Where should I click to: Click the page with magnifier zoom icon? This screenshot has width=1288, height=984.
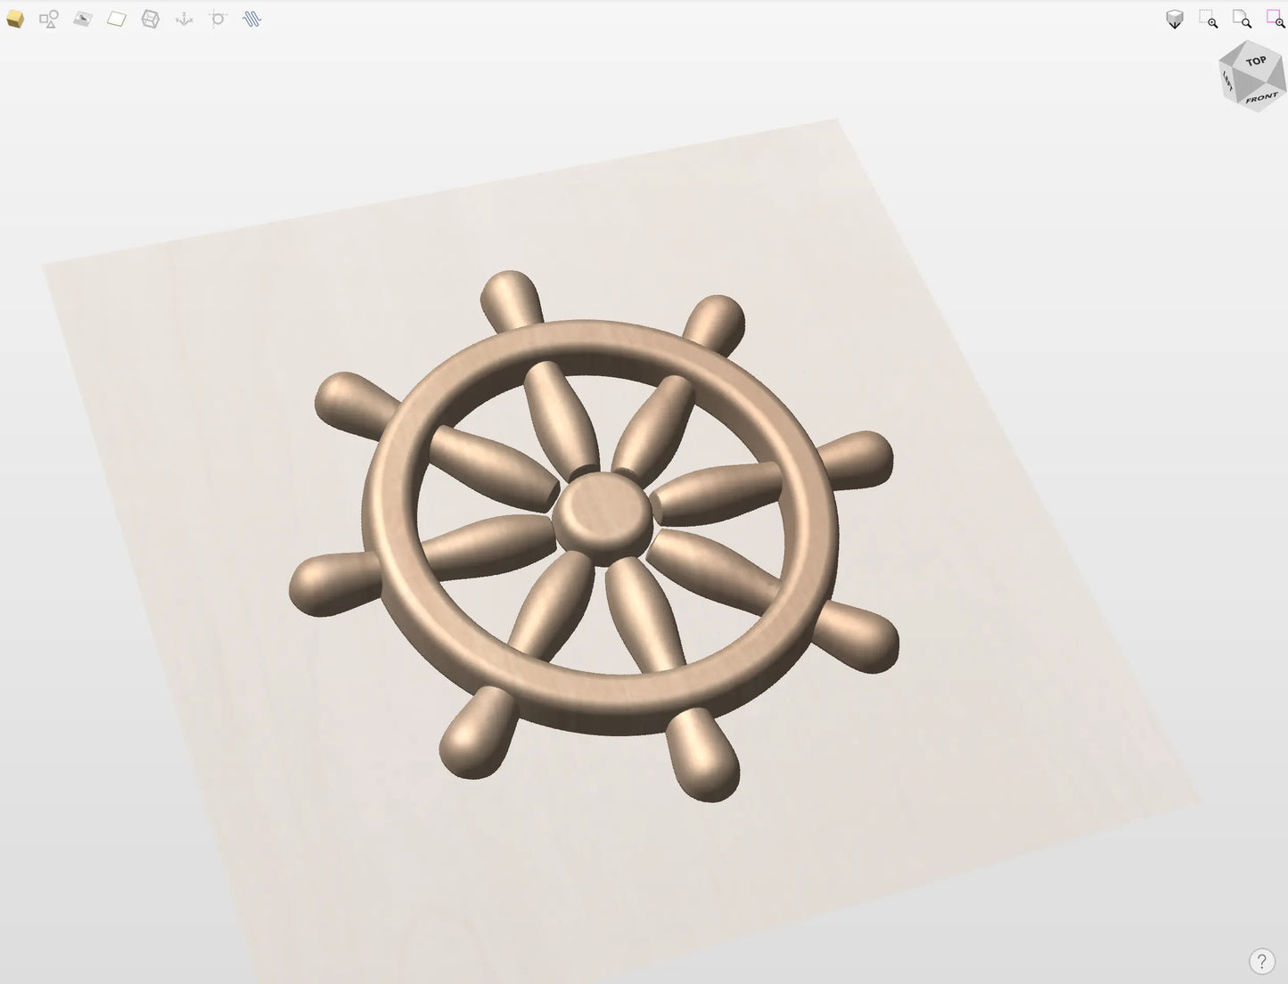pos(1242,20)
